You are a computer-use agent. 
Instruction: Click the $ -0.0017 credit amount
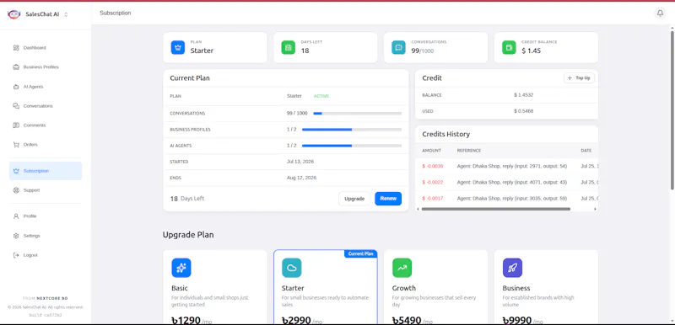pos(433,199)
